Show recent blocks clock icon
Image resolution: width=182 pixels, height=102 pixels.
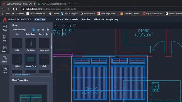[38, 30]
